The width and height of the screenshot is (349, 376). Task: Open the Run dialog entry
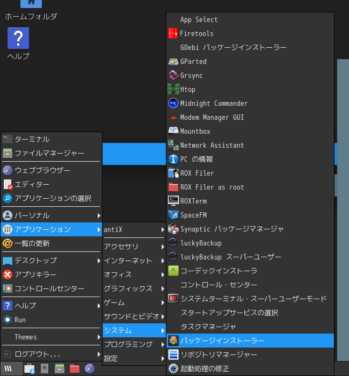pos(52,320)
